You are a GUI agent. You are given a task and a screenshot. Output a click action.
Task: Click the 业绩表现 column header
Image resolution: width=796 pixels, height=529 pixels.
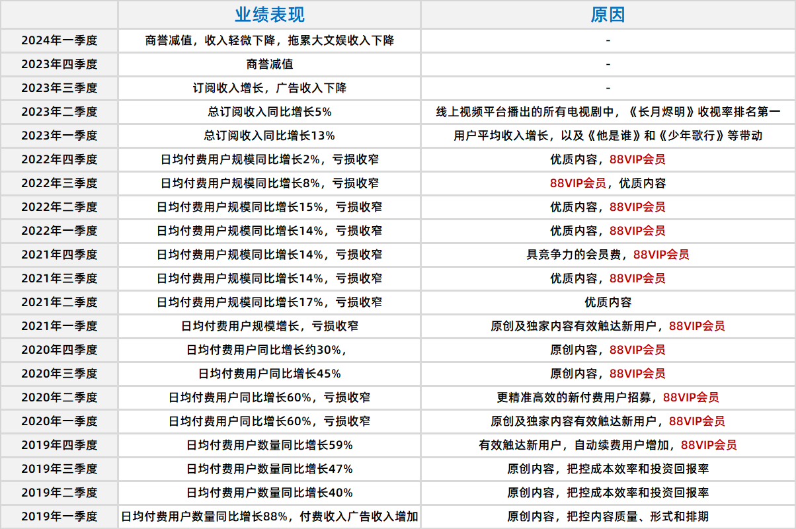(270, 15)
